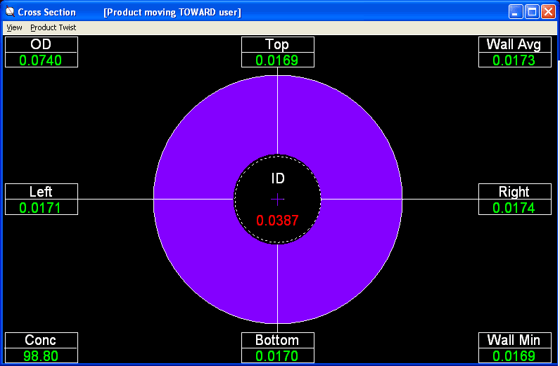
Task: Open the Product Twist menu
Action: tap(53, 27)
